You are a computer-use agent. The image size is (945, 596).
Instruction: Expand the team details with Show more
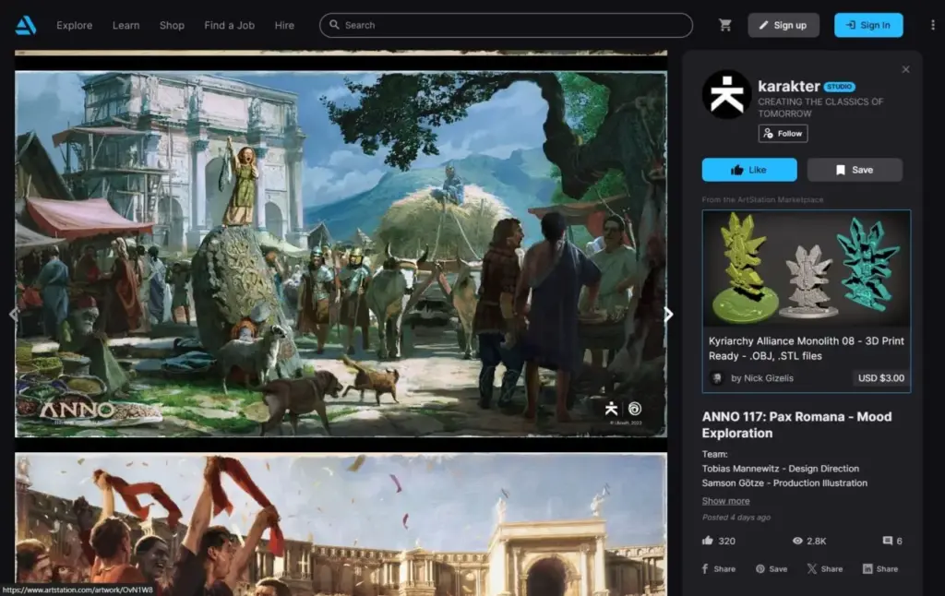click(x=725, y=500)
